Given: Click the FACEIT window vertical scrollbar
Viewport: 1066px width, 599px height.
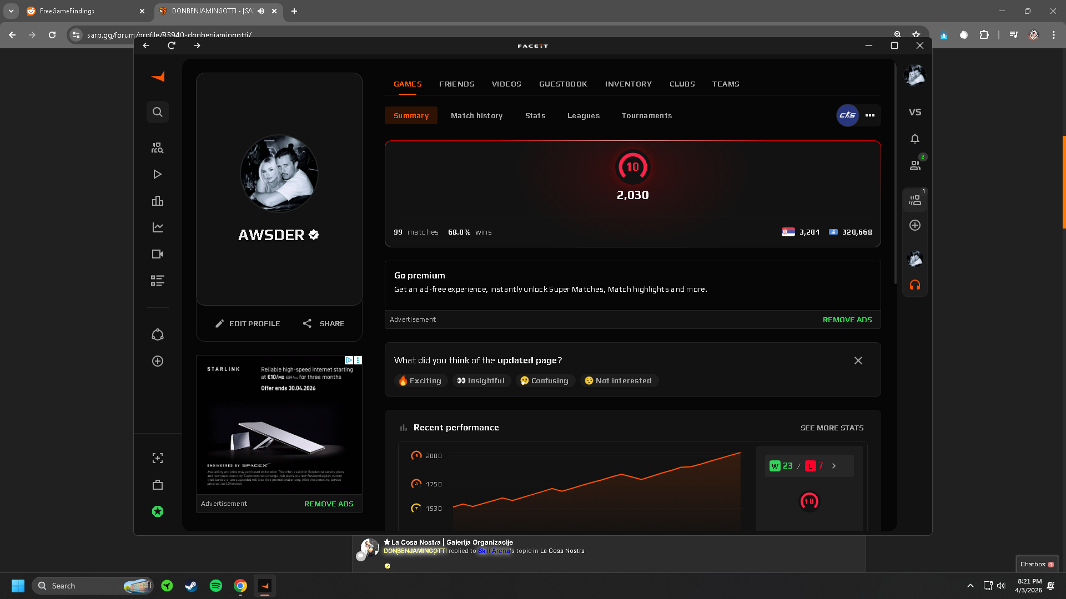Looking at the screenshot, I should point(895,172).
